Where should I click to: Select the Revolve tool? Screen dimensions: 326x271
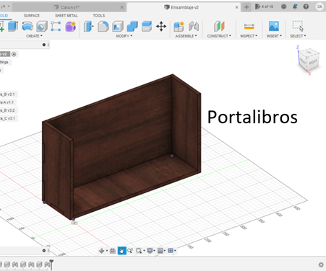tap(27, 26)
